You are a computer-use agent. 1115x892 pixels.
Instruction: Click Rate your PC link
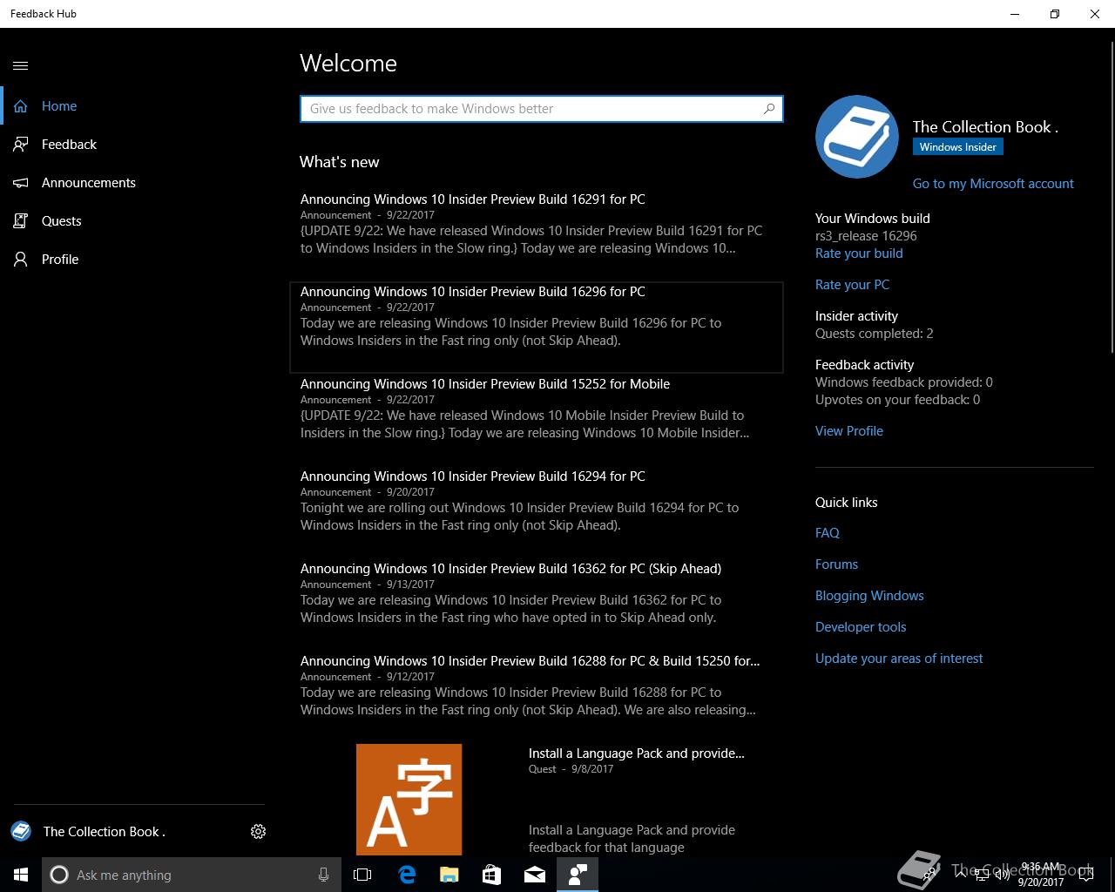pyautogui.click(x=852, y=285)
